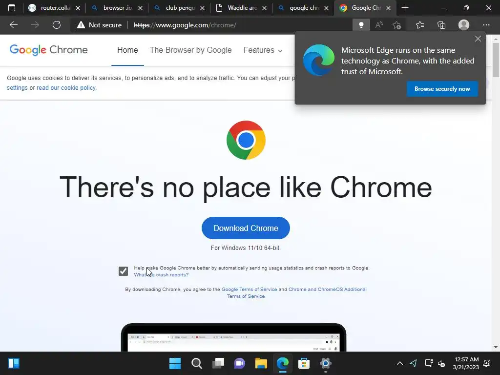Open Windows Widgets from taskbar
500x375 pixels.
click(13, 363)
